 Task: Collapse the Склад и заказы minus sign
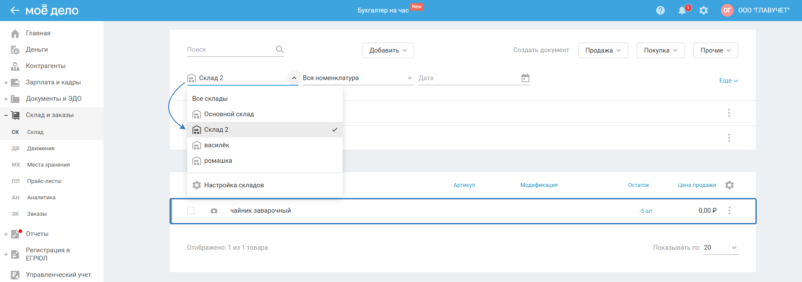tap(6, 115)
